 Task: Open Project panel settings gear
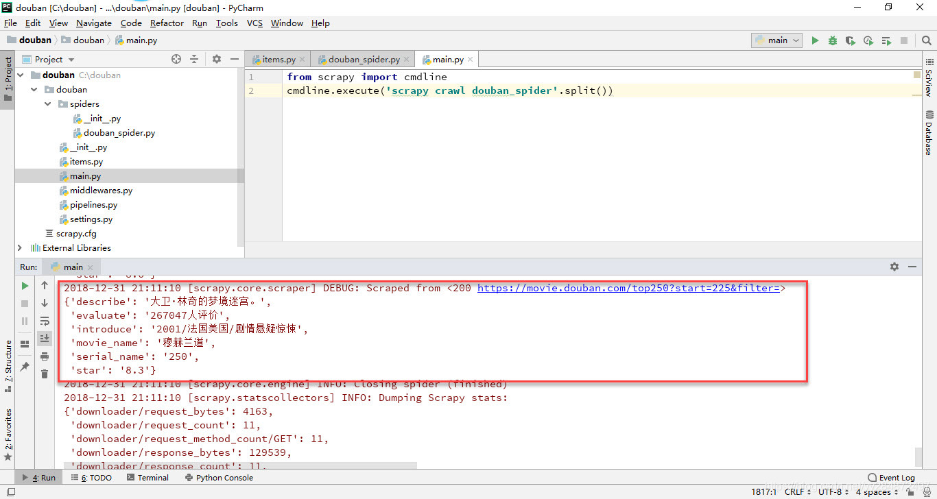pos(217,60)
